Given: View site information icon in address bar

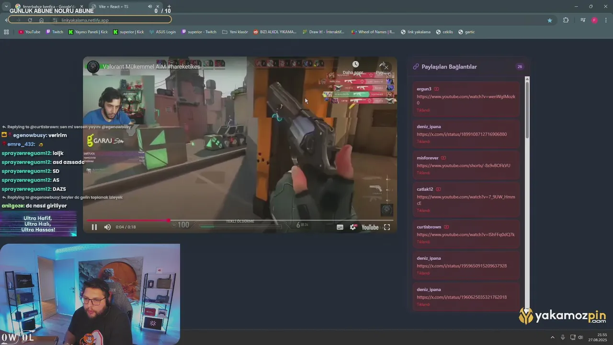Looking at the screenshot, I should coord(55,20).
